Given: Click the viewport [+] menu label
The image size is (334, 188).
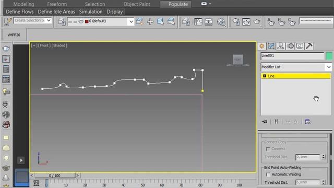Looking at the screenshot, I should tap(34, 45).
